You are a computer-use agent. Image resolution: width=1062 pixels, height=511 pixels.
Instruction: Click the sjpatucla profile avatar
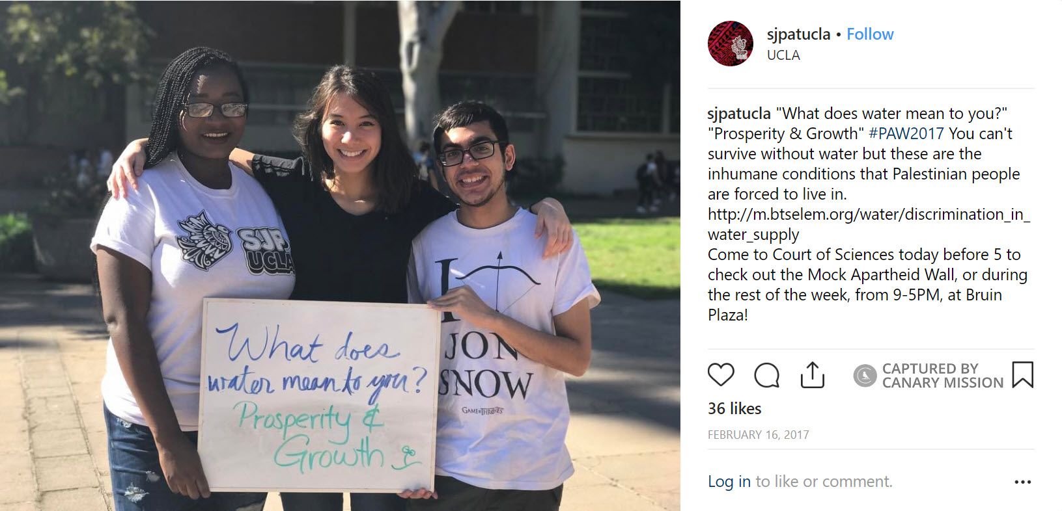pos(731,44)
